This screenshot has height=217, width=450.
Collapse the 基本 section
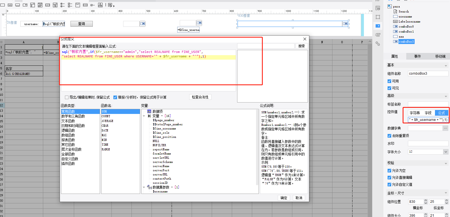click(x=446, y=66)
